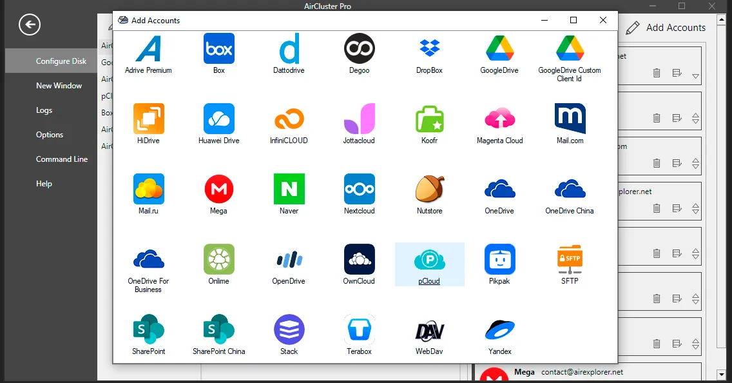Select Nextcloud icon
Screen dimensions: 732x383
360,194
